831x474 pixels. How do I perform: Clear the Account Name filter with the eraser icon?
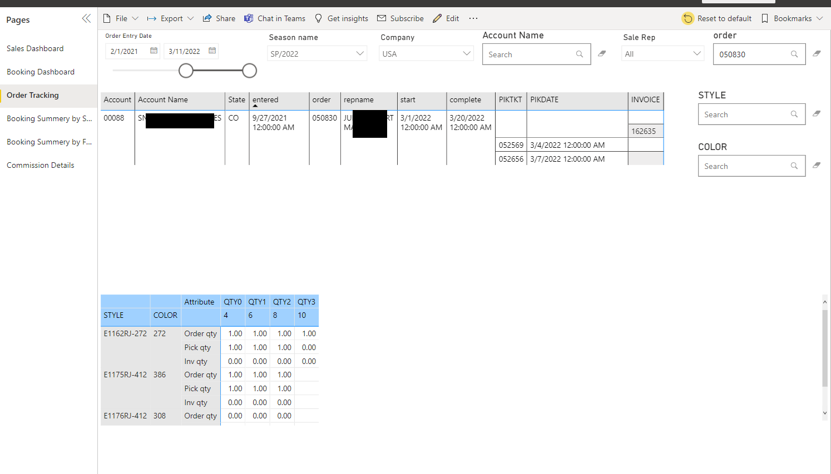click(x=602, y=54)
